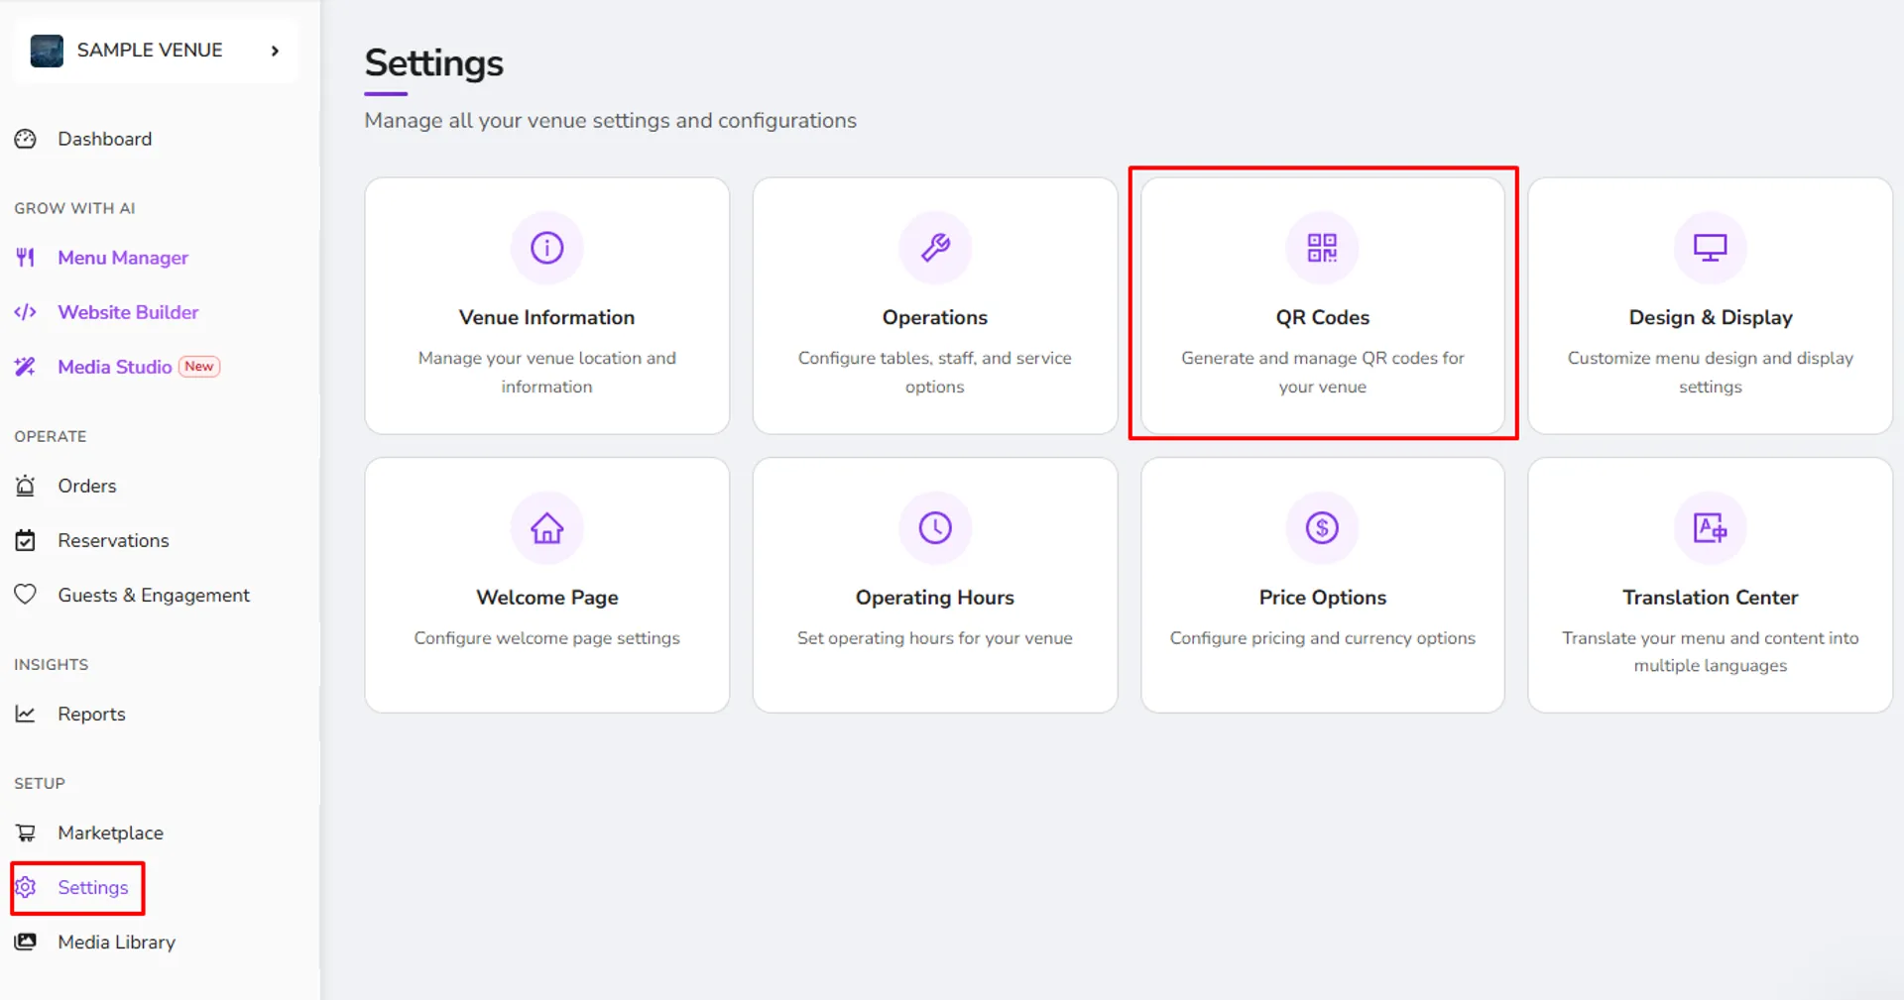This screenshot has height=1000, width=1904.
Task: Click the wrench icon in Operations card
Action: tap(935, 247)
